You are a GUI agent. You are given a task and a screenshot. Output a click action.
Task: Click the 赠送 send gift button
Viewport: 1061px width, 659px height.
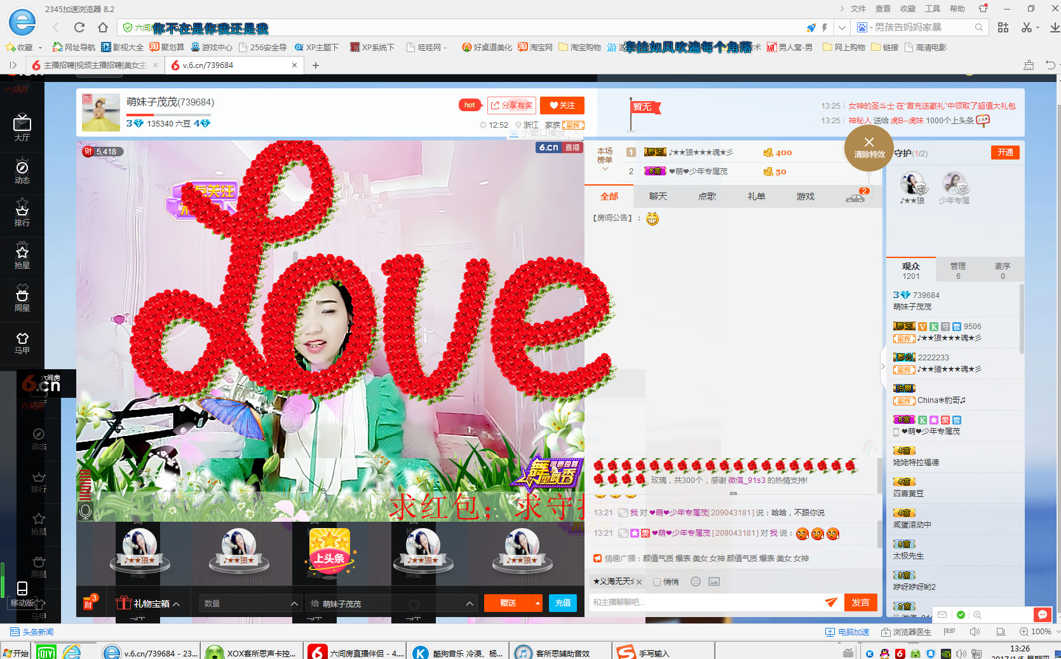click(508, 603)
